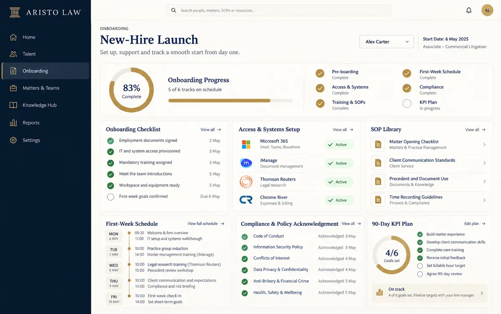This screenshot has width=501, height=314.
Task: Click the Code of Conduct acknowledged check
Action: [x=245, y=237]
